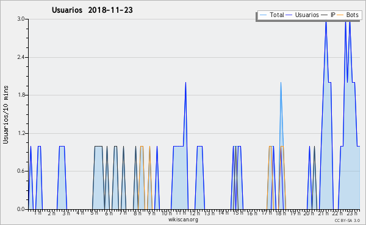Click the '3 h' x-axis label
Viewport: 366px width, 225px height.
(x=66, y=213)
